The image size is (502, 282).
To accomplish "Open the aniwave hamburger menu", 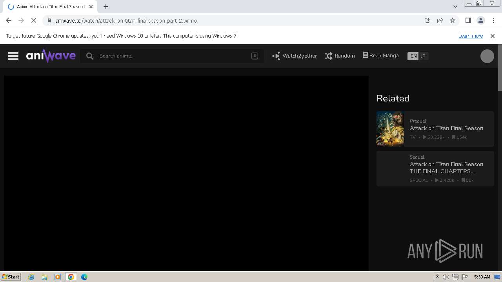I will tap(13, 56).
